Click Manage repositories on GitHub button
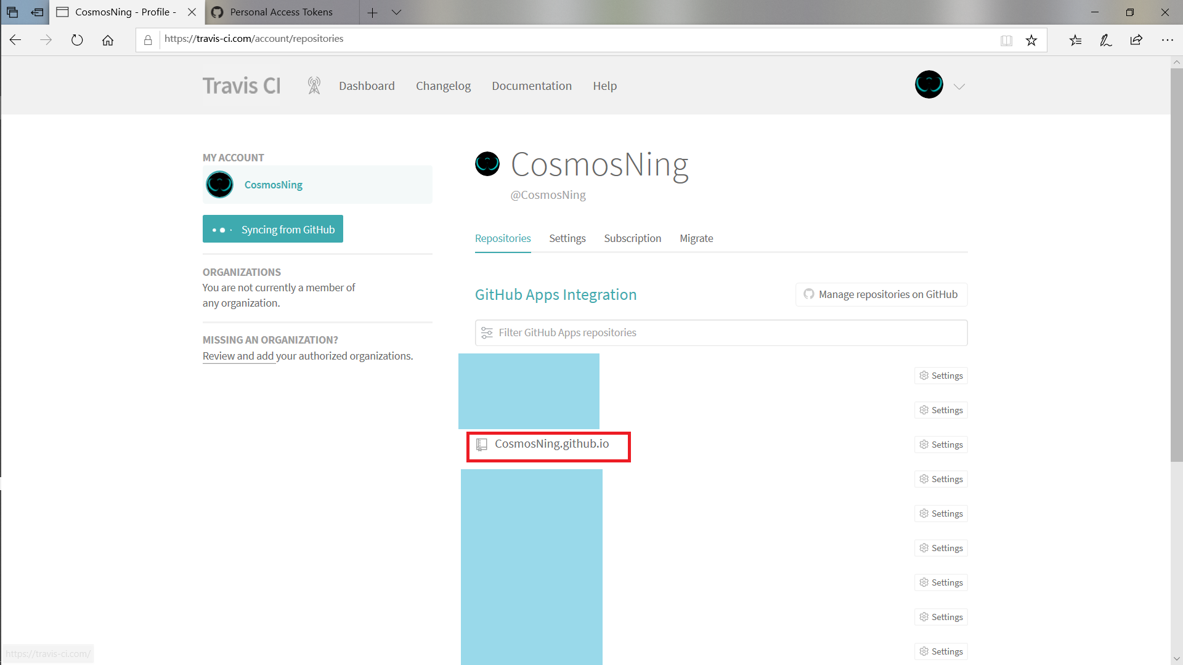 (x=881, y=294)
